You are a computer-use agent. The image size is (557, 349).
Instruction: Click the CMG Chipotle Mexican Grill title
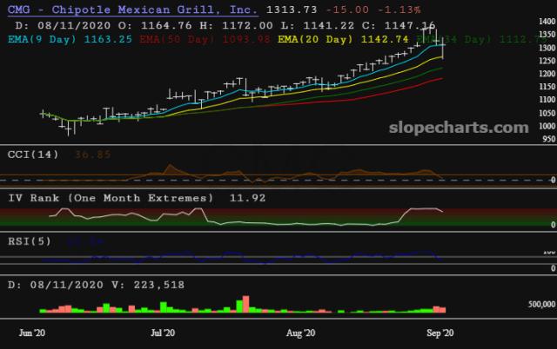(x=132, y=10)
